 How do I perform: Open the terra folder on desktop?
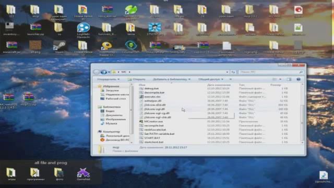[x=131, y=29]
